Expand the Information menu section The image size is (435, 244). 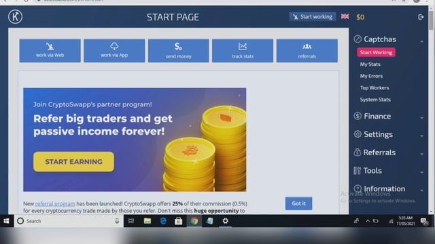[x=388, y=188]
